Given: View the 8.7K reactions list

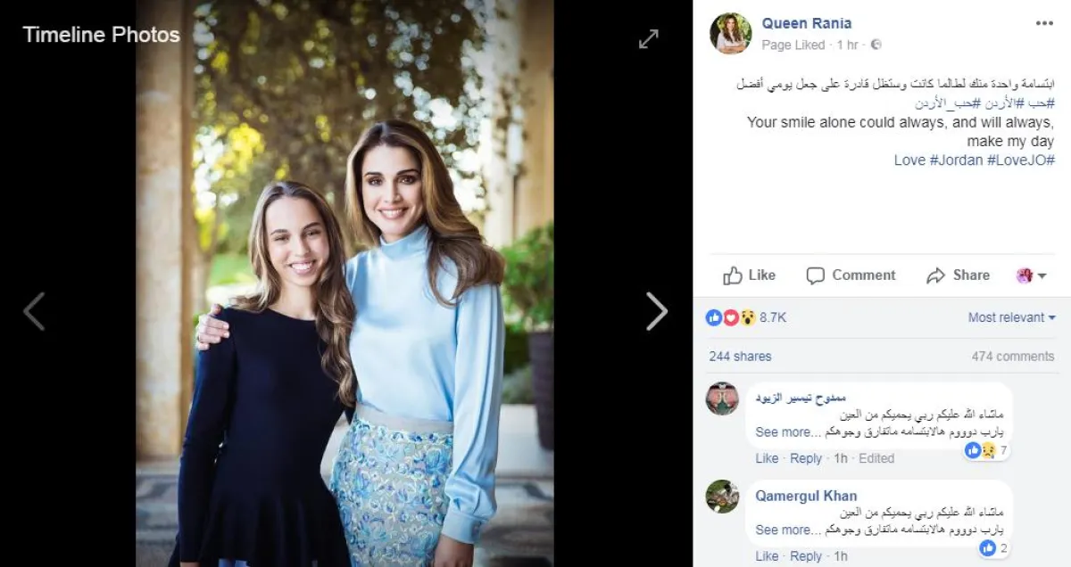Looking at the screenshot, I should tap(772, 317).
